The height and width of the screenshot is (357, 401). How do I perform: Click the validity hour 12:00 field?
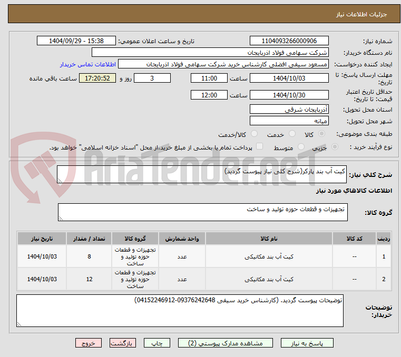tap(209, 95)
